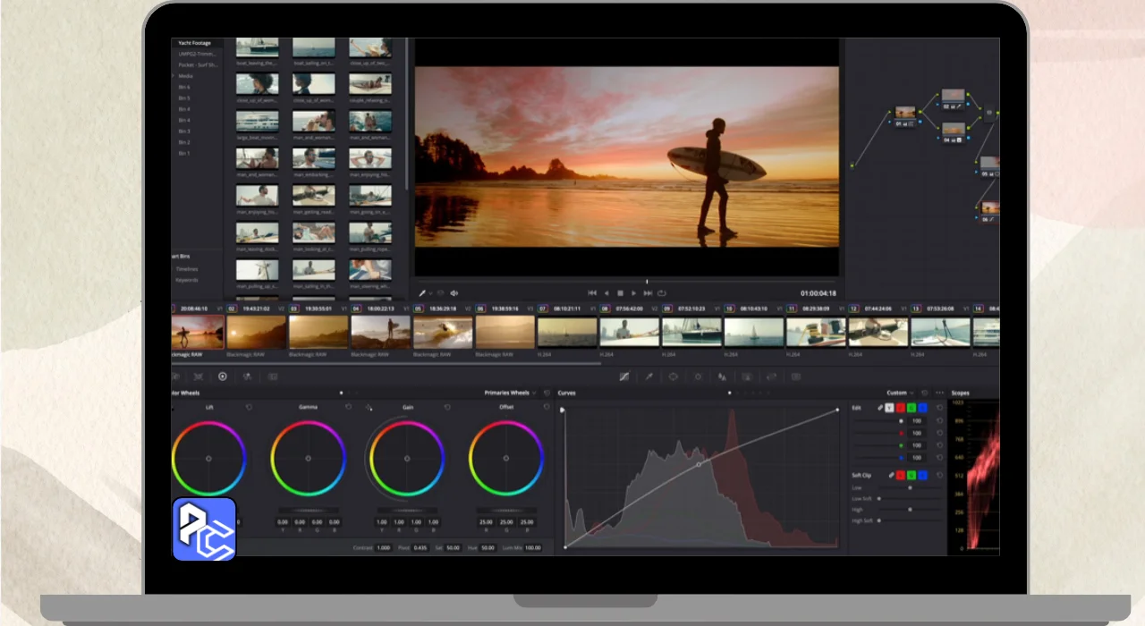The width and height of the screenshot is (1145, 626).
Task: Expand the picker options chevron under viewer
Action: (x=430, y=292)
